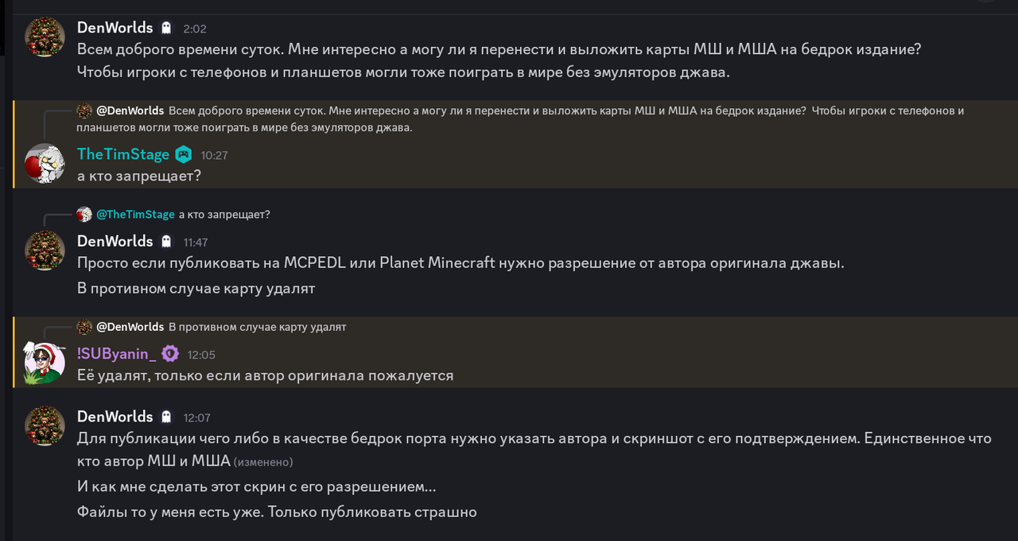
Task: Click the (изменено) edited label
Action: click(263, 462)
